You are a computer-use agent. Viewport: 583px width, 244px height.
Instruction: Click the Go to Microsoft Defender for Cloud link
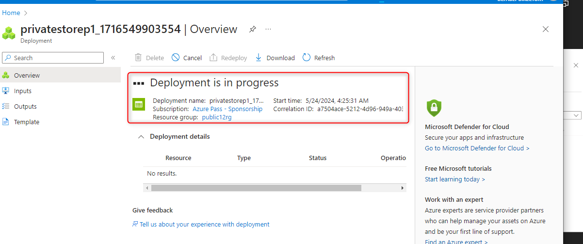[477, 148]
